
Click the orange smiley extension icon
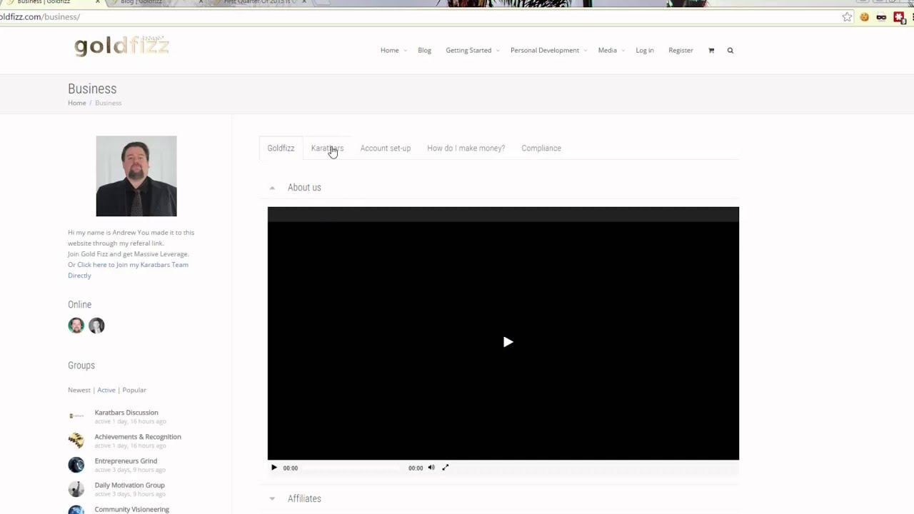coord(865,17)
